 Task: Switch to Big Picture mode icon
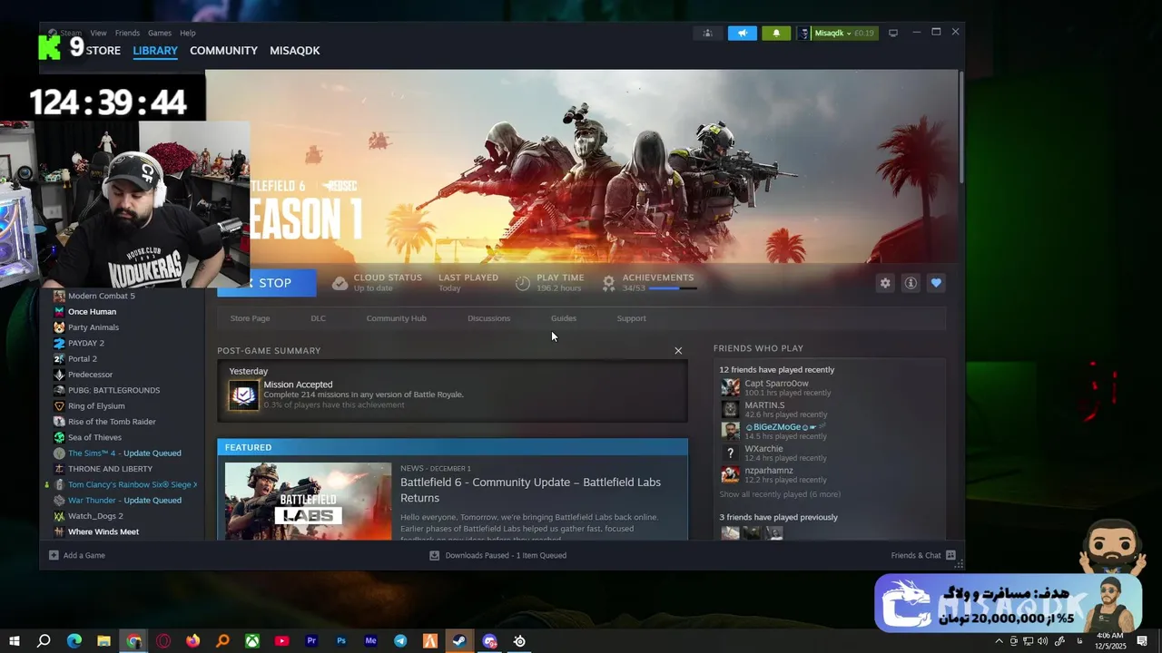click(893, 33)
